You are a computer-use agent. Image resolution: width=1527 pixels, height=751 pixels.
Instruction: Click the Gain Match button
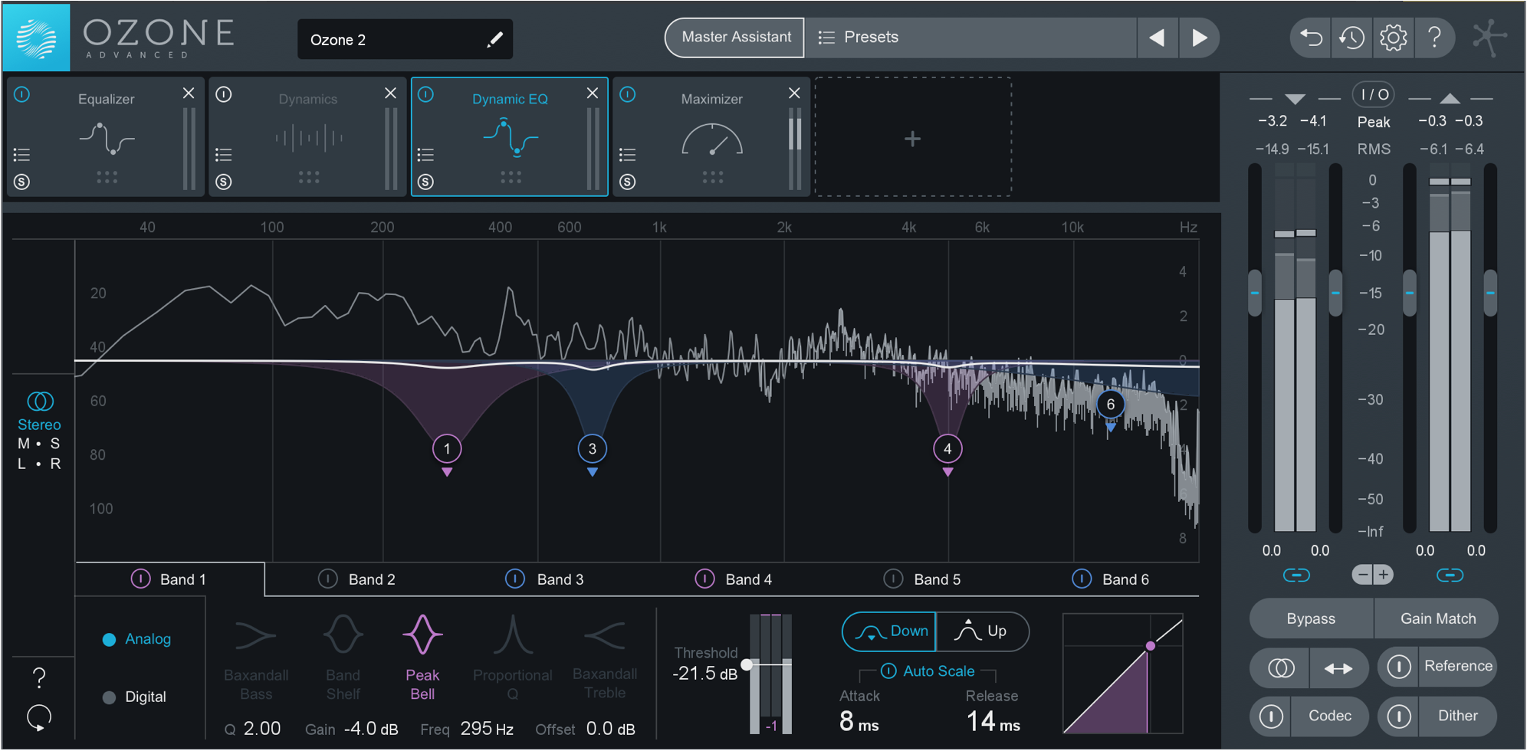click(1437, 618)
